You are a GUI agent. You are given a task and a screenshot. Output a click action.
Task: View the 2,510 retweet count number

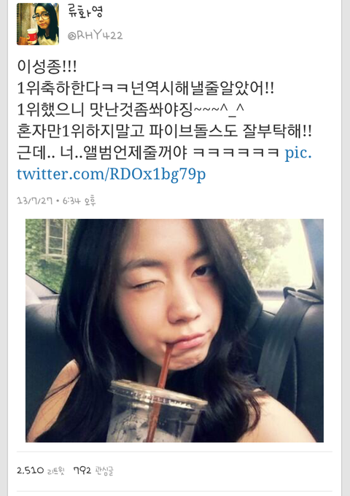click(31, 470)
